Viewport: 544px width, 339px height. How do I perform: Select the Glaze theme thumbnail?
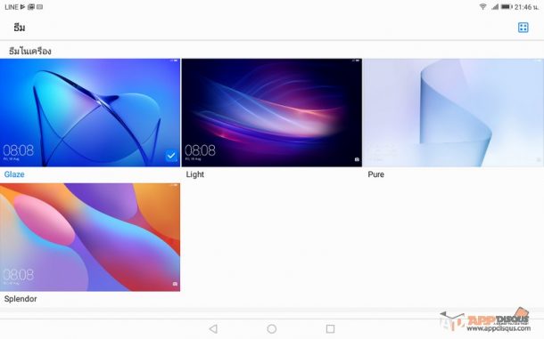90,112
